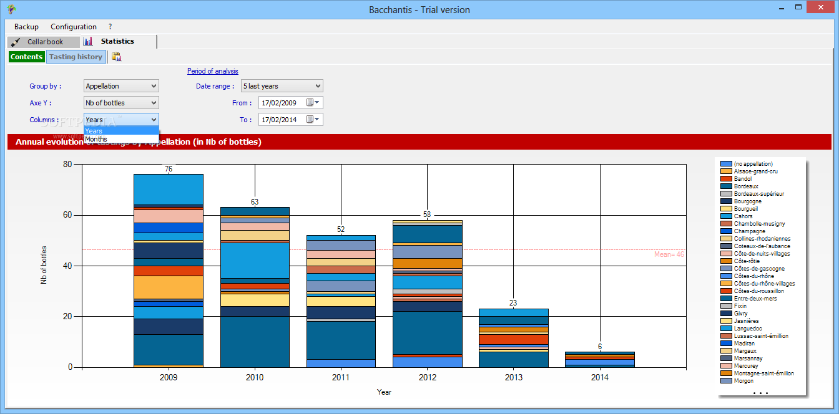Click the Languedoc legend text
This screenshot has width=839, height=414.
(749, 329)
